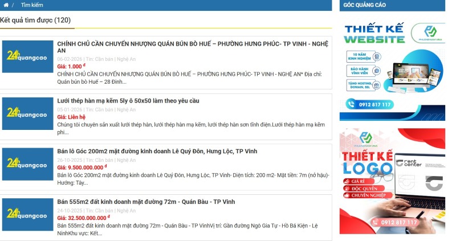The height and width of the screenshot is (241, 456).
Task: Click the Thiết Kế Website advertisement banner
Action: 392,68
